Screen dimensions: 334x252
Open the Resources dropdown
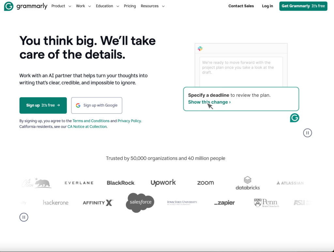pyautogui.click(x=149, y=6)
